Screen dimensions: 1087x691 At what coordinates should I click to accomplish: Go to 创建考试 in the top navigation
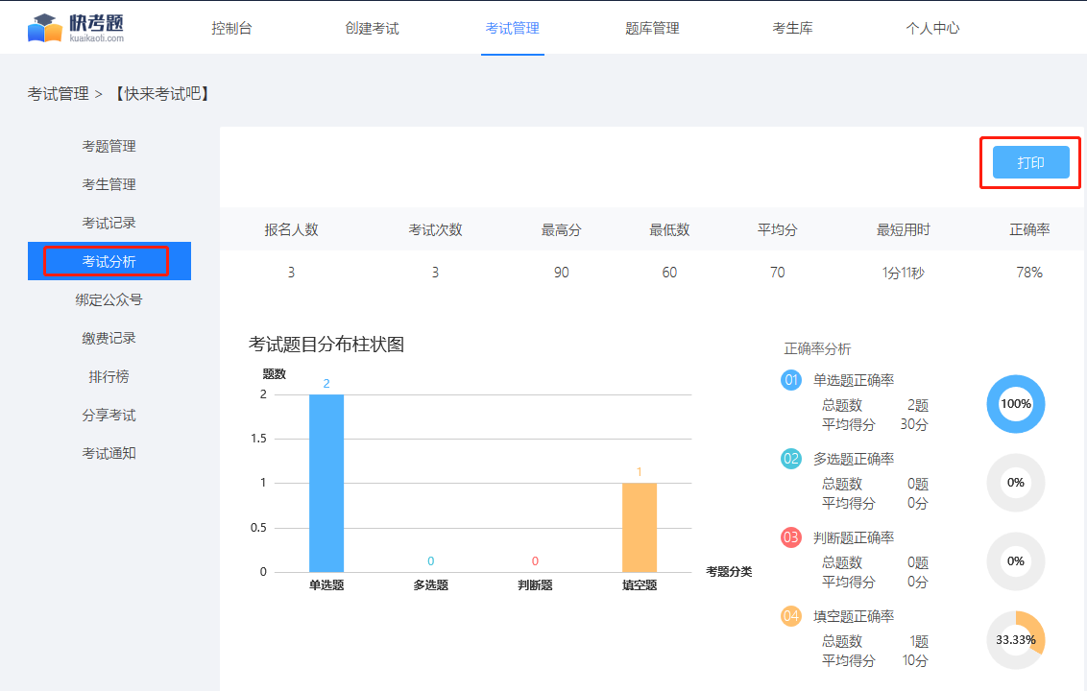[373, 29]
